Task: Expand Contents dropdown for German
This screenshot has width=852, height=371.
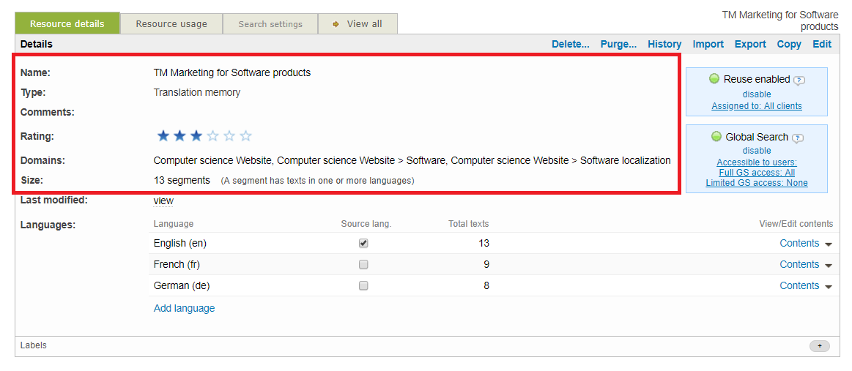Action: pos(829,287)
